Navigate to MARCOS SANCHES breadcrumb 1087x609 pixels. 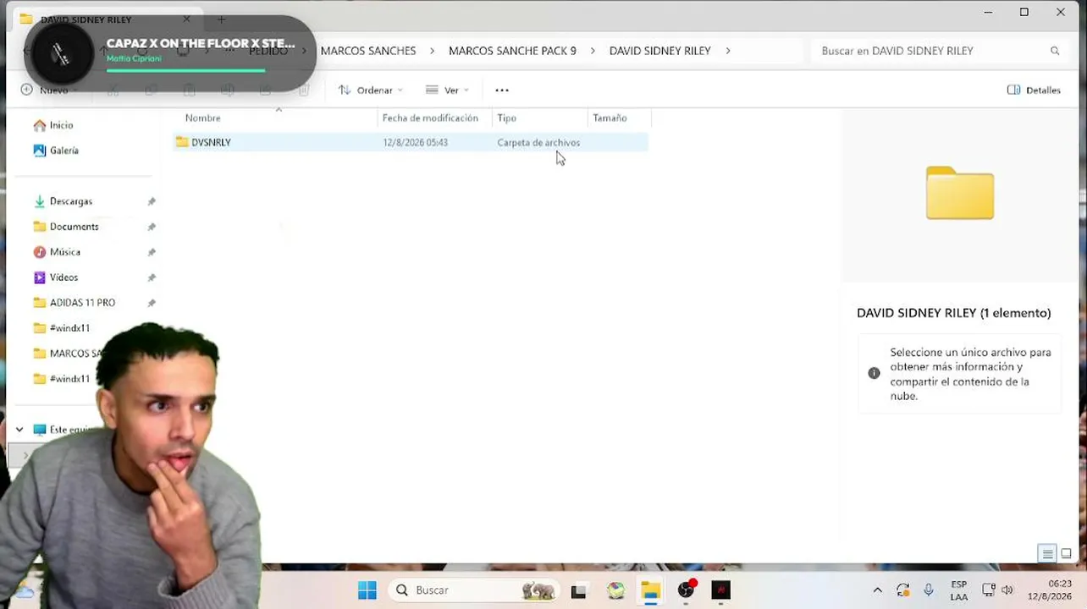(x=368, y=51)
